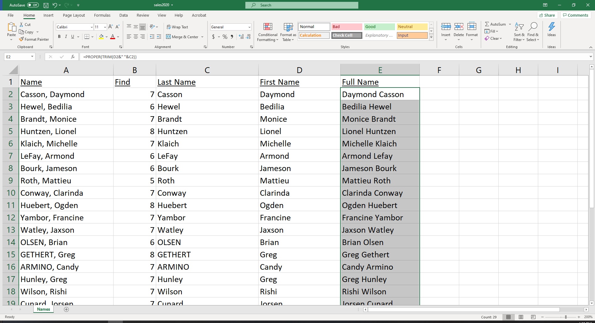
Task: Open Conditional Formatting menu
Action: (268, 32)
